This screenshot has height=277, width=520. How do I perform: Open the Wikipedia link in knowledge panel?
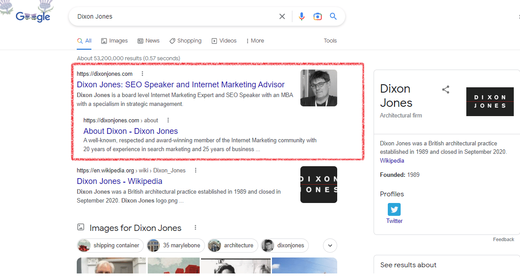[x=392, y=161]
